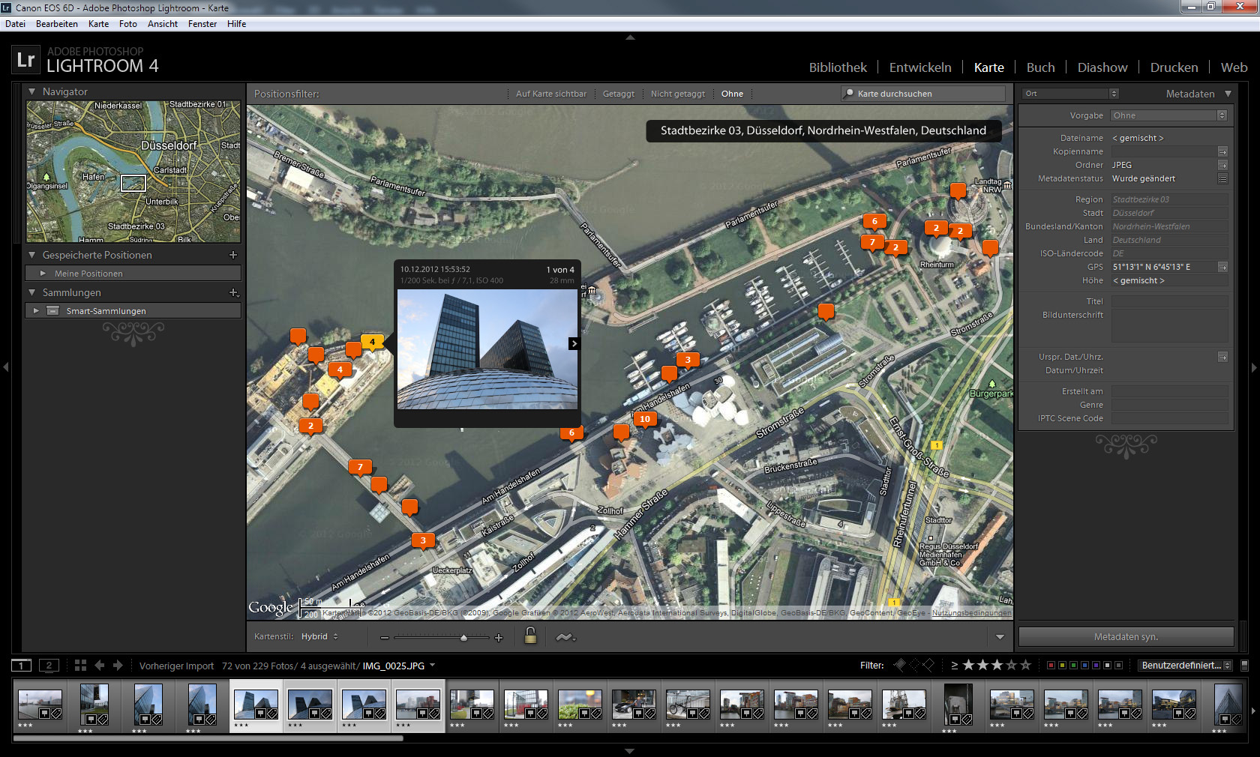Click the Metadaten syn. button
The height and width of the screenshot is (757, 1260).
pyautogui.click(x=1125, y=636)
